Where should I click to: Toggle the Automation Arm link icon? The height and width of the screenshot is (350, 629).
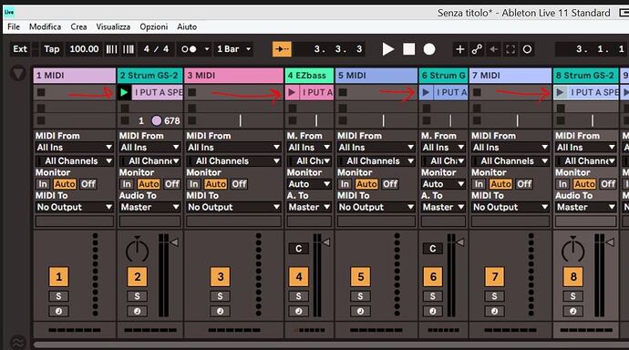click(477, 49)
